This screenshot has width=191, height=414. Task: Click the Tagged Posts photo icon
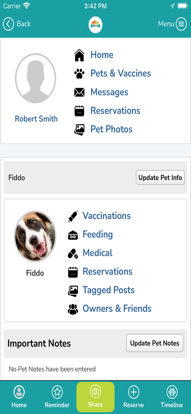tap(72, 290)
